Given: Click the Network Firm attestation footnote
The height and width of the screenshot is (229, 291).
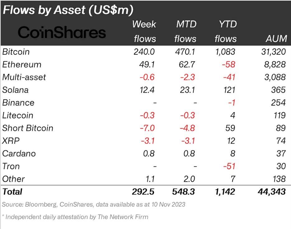Looking at the screenshot, I should [x=75, y=217].
